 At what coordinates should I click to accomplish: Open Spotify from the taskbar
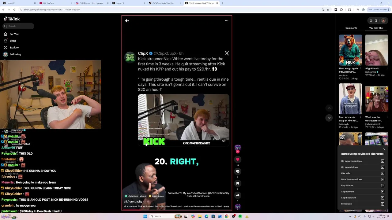pos(240,216)
